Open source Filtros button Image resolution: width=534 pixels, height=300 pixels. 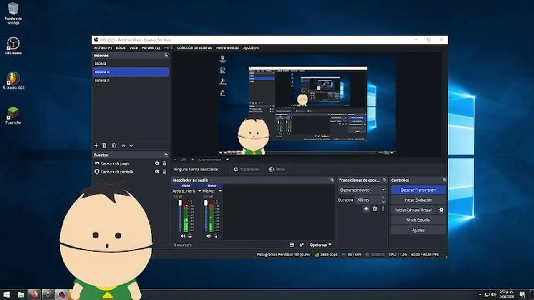pos(277,169)
